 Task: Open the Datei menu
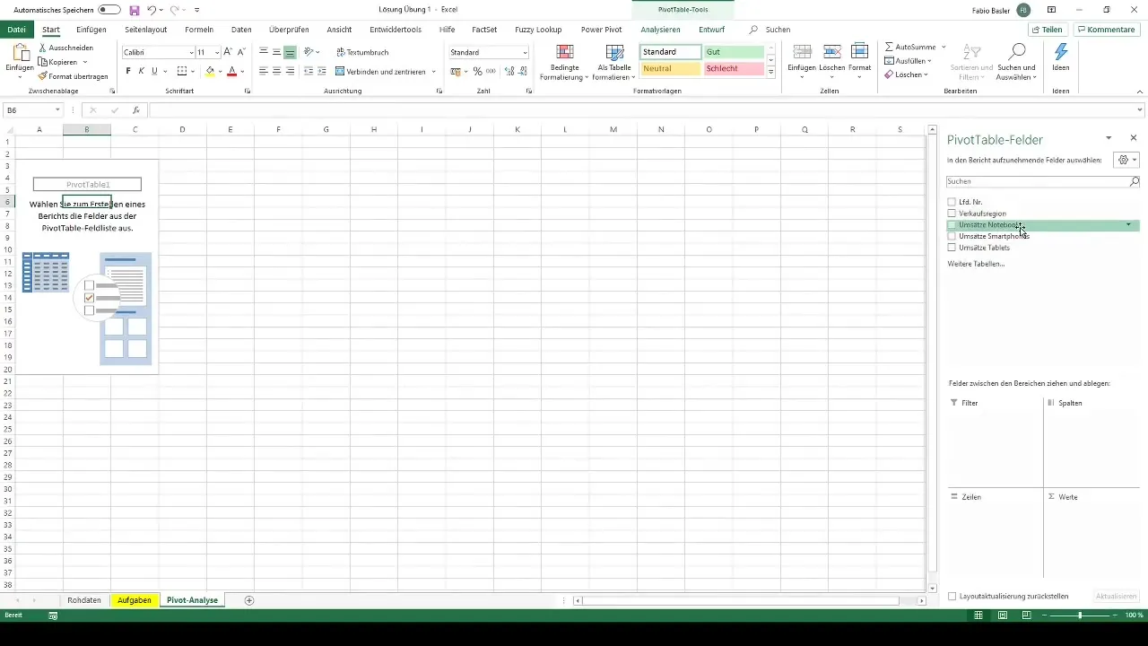pos(16,30)
